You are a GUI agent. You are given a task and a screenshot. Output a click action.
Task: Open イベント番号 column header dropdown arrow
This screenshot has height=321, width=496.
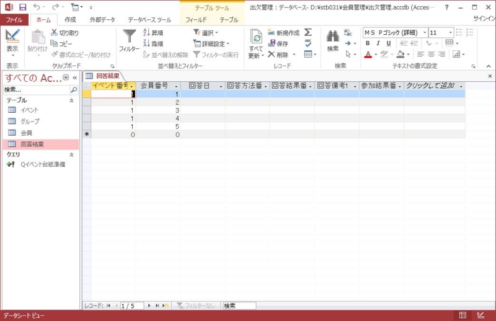[132, 86]
